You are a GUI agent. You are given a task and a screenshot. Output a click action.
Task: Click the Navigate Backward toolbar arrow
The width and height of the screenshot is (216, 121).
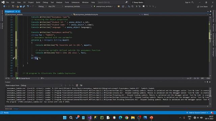(x=4, y=6)
